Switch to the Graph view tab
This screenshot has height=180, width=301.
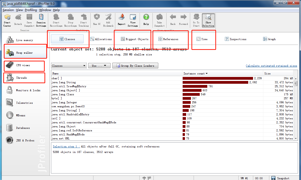coord(269,39)
